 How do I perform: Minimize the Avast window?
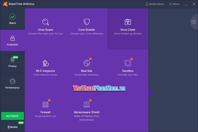coord(186,4)
